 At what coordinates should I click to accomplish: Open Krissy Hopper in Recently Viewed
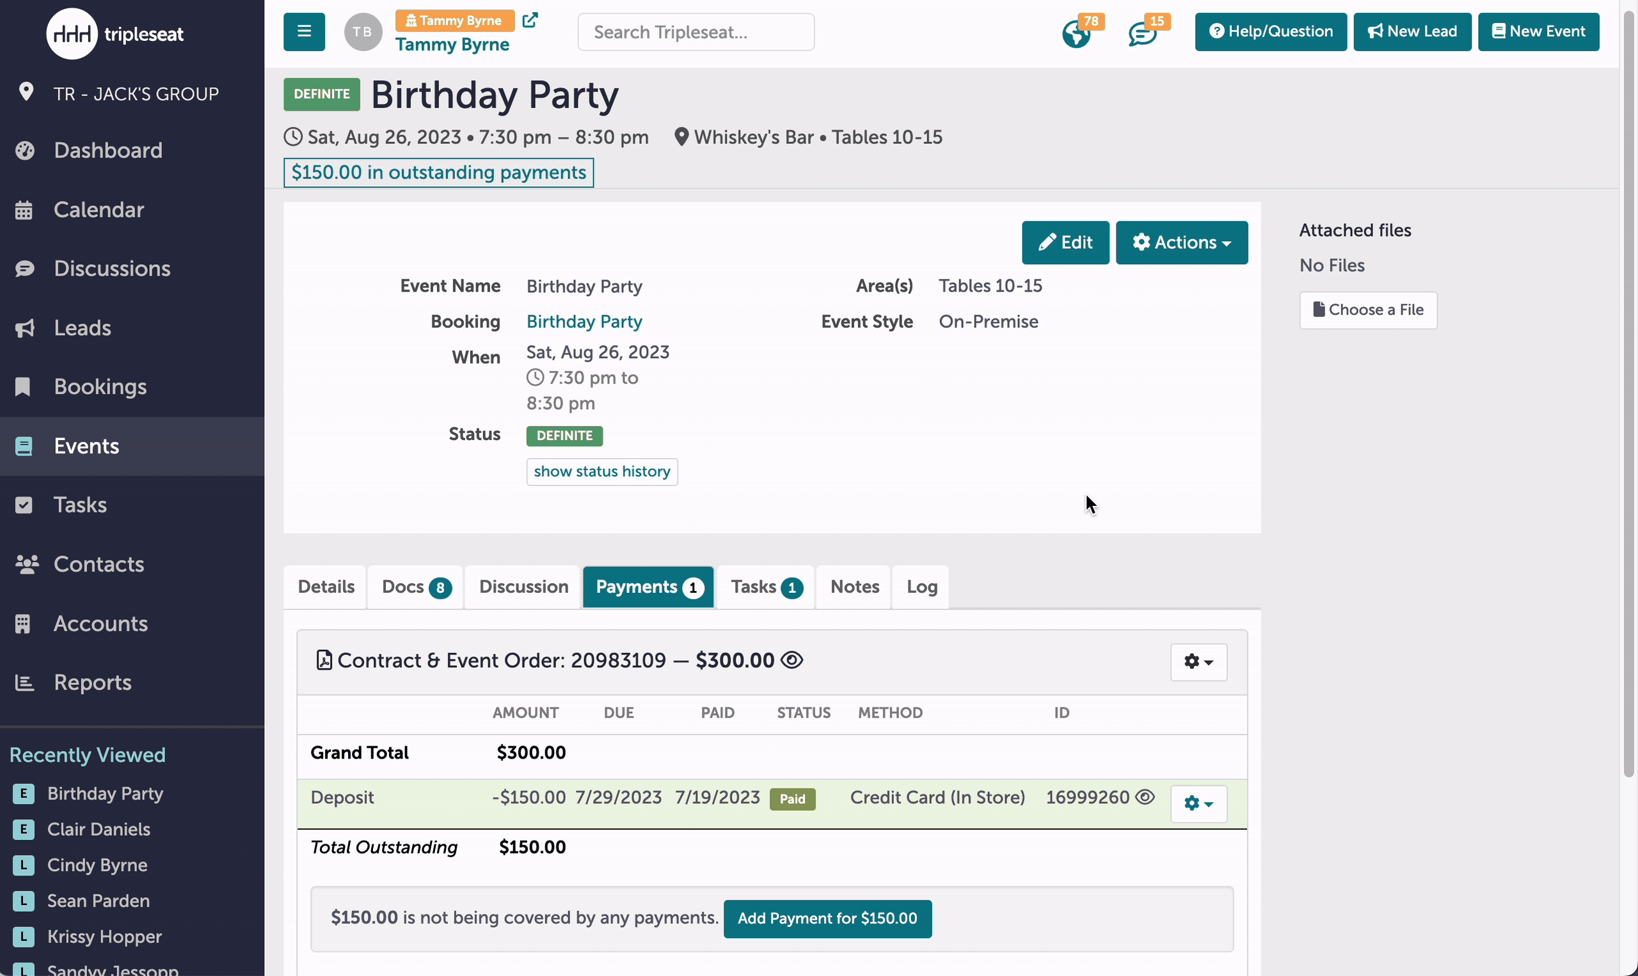click(x=104, y=936)
